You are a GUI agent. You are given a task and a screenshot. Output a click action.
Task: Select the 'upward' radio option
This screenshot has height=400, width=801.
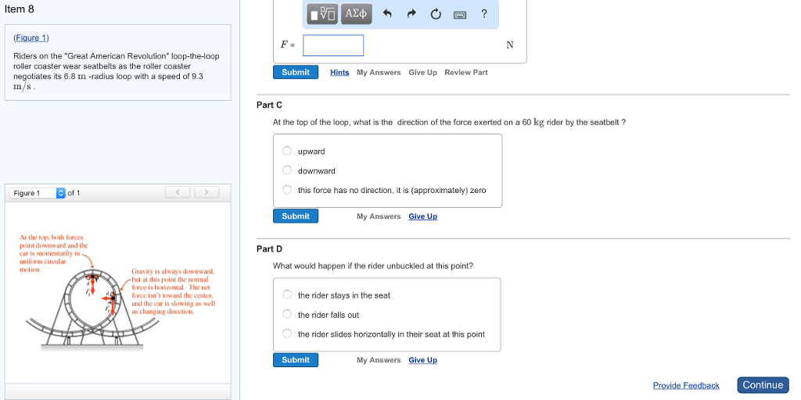click(287, 151)
